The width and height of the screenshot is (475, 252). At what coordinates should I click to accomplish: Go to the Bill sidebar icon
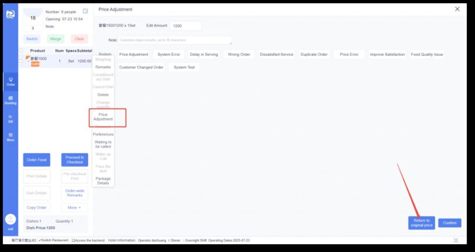point(11,119)
